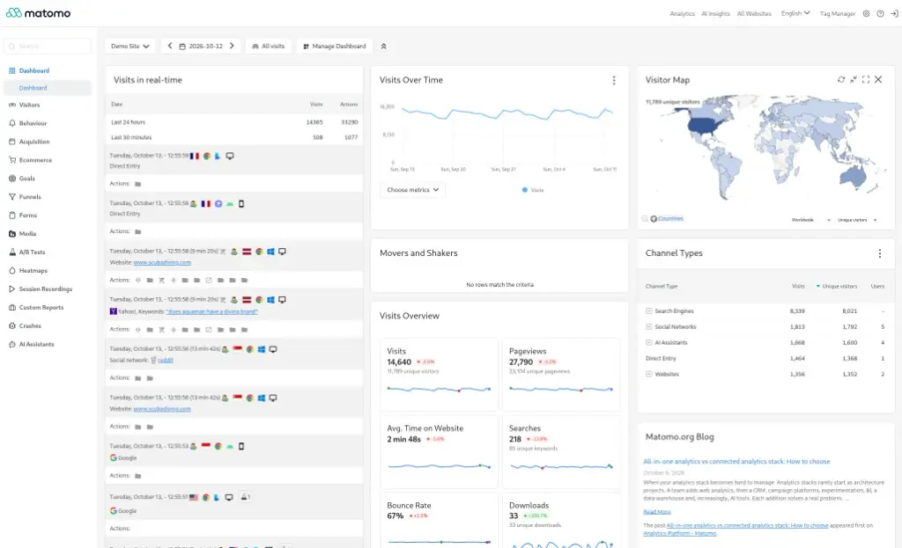Click the Visitors sidebar icon
Image resolution: width=902 pixels, height=548 pixels.
click(12, 106)
